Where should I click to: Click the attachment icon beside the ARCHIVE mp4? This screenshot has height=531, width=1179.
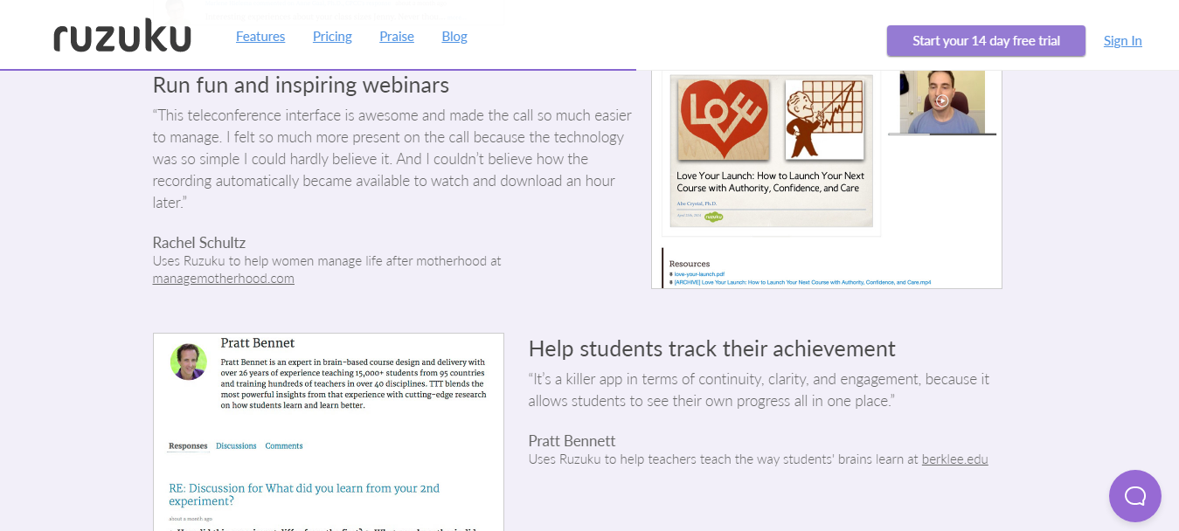coord(671,281)
